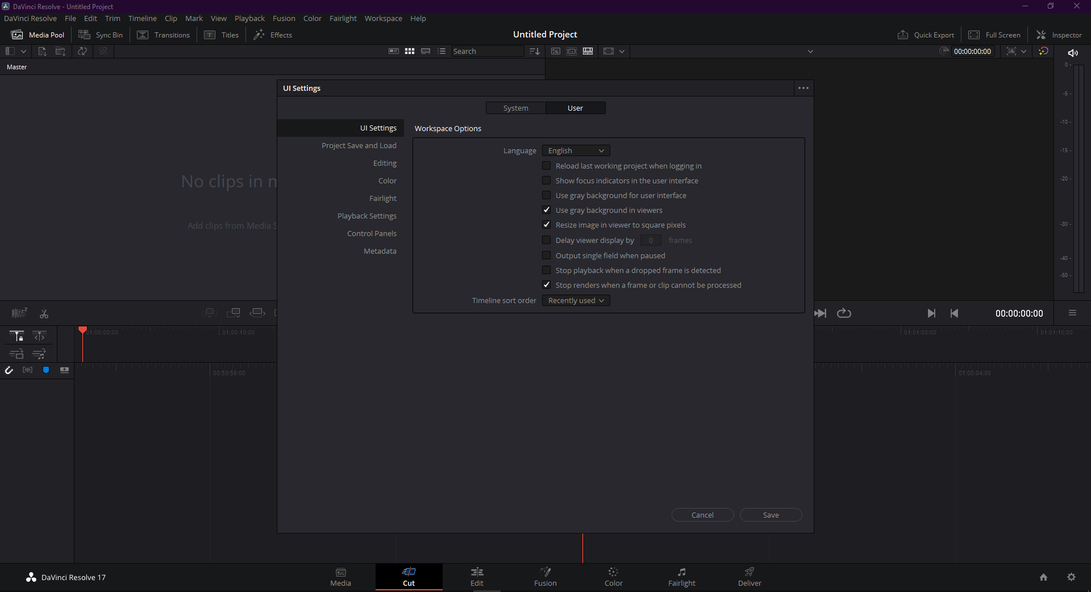This screenshot has height=592, width=1091.
Task: Go to the Fairlight page
Action: (x=682, y=577)
